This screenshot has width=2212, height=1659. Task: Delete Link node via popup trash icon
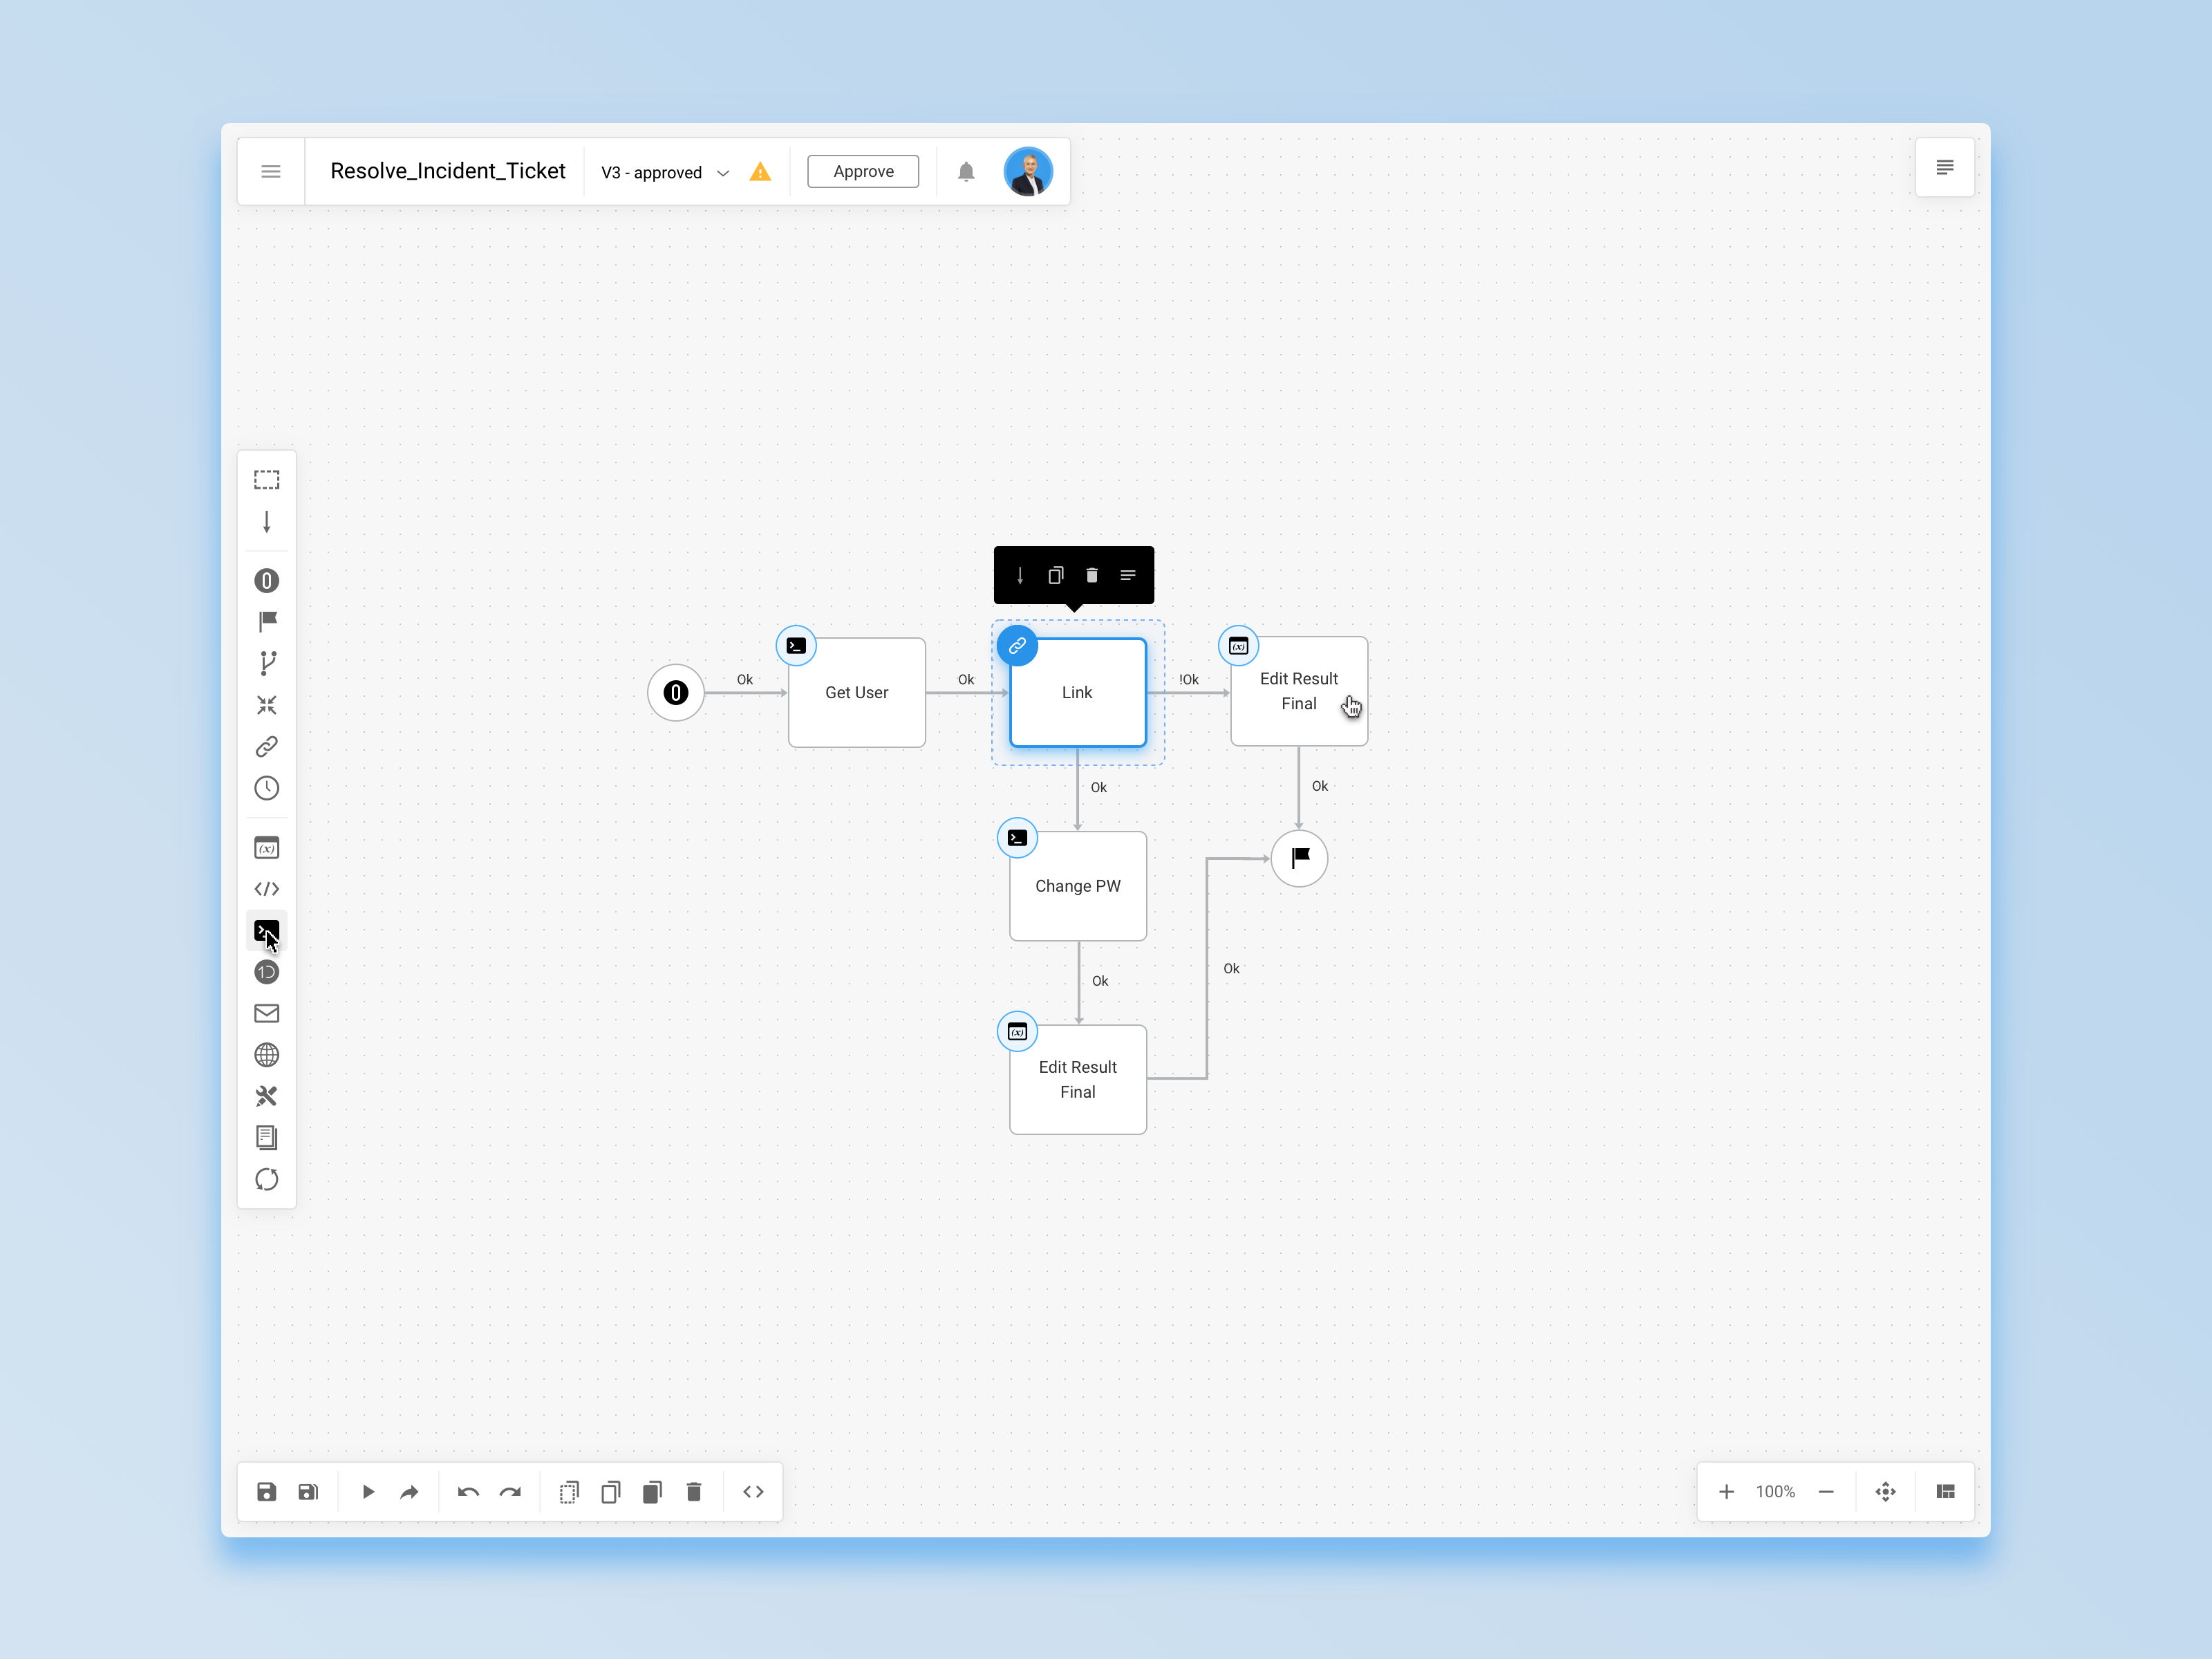[x=1092, y=575]
